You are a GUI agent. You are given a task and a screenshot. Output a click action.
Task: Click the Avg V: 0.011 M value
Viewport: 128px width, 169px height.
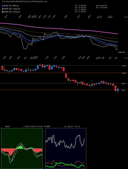click(x=101, y=6)
